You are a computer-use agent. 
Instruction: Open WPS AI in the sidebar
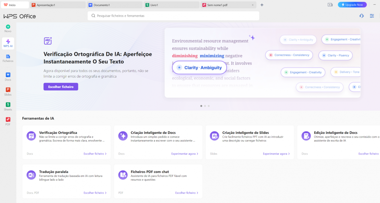8,43
